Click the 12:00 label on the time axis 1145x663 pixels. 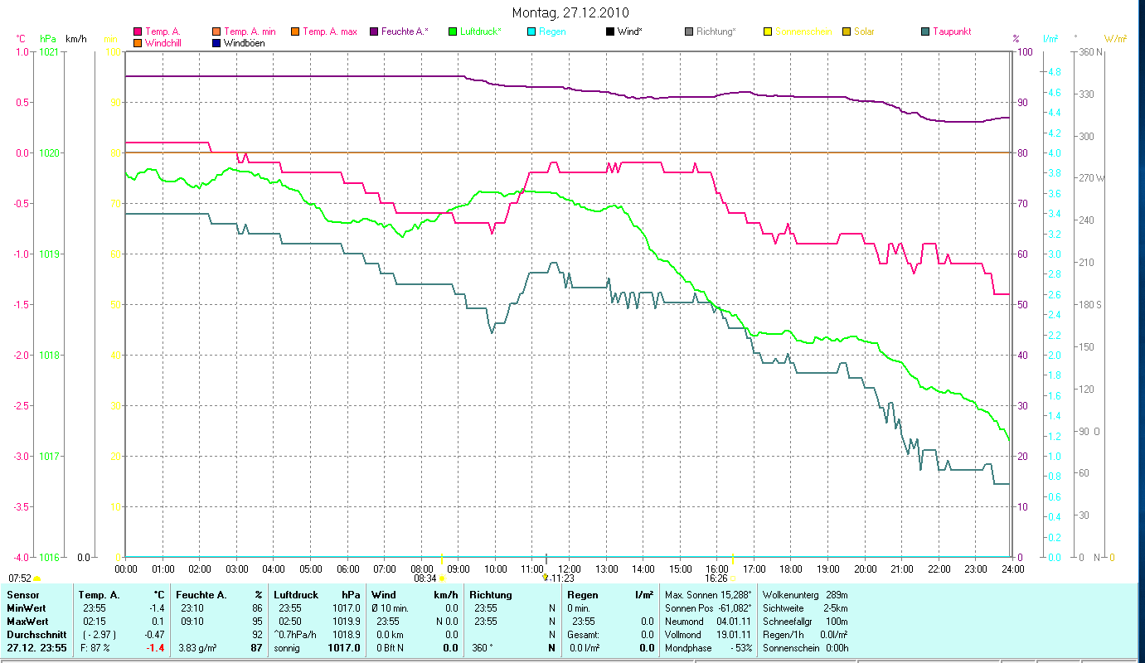coord(569,569)
